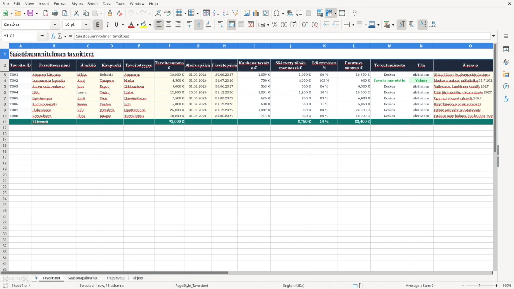
Task: Click the zoom out minus button
Action: (x=463, y=286)
